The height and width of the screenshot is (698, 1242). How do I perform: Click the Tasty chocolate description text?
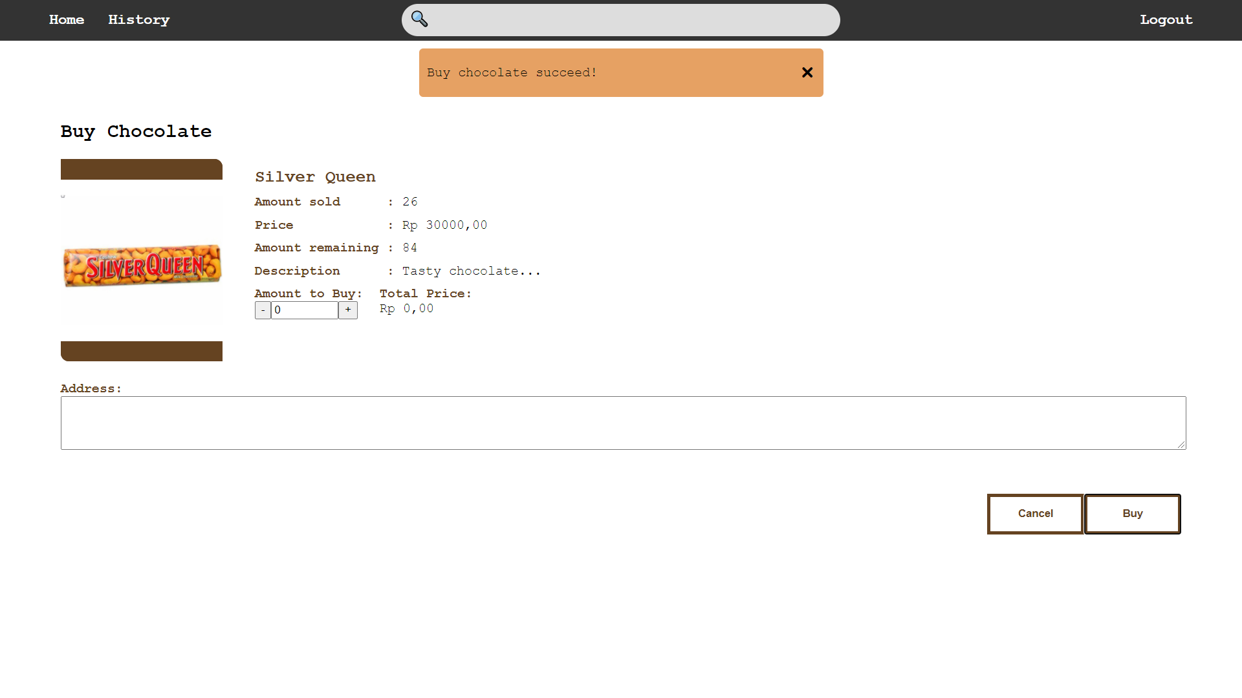pos(471,271)
